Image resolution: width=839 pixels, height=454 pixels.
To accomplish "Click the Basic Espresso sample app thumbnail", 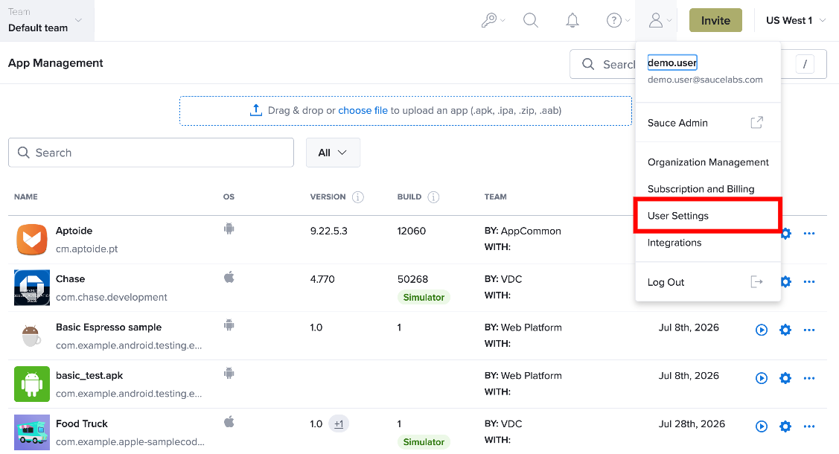I will coord(31,336).
